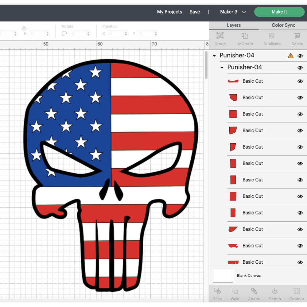Select the Weld tool

235,293
